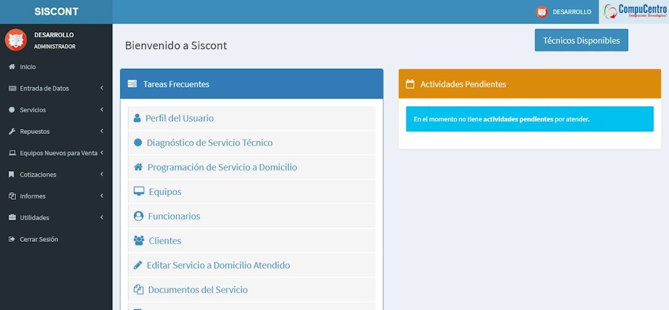This screenshot has width=669, height=310.
Task: Expand the Entrada de Datos chevron
Action: pos(102,88)
